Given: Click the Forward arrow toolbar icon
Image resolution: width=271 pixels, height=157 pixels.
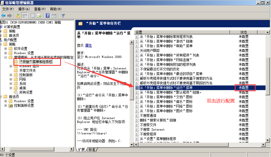Looking at the screenshot, I should [x=10, y=16].
